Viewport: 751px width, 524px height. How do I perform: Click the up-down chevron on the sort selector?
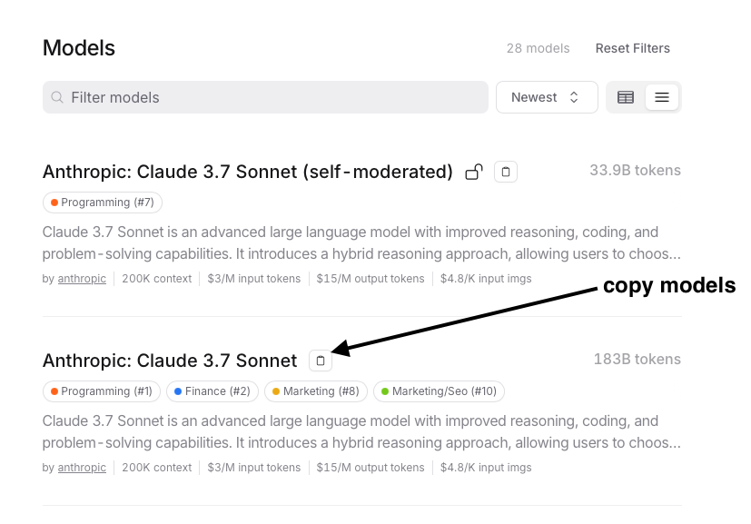click(574, 98)
